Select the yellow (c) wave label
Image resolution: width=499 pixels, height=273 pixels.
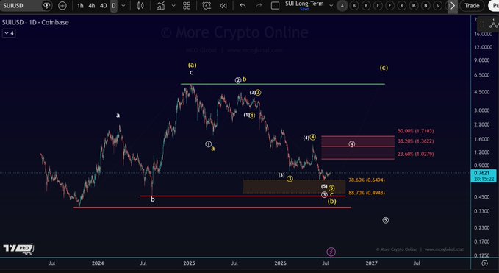coord(384,68)
